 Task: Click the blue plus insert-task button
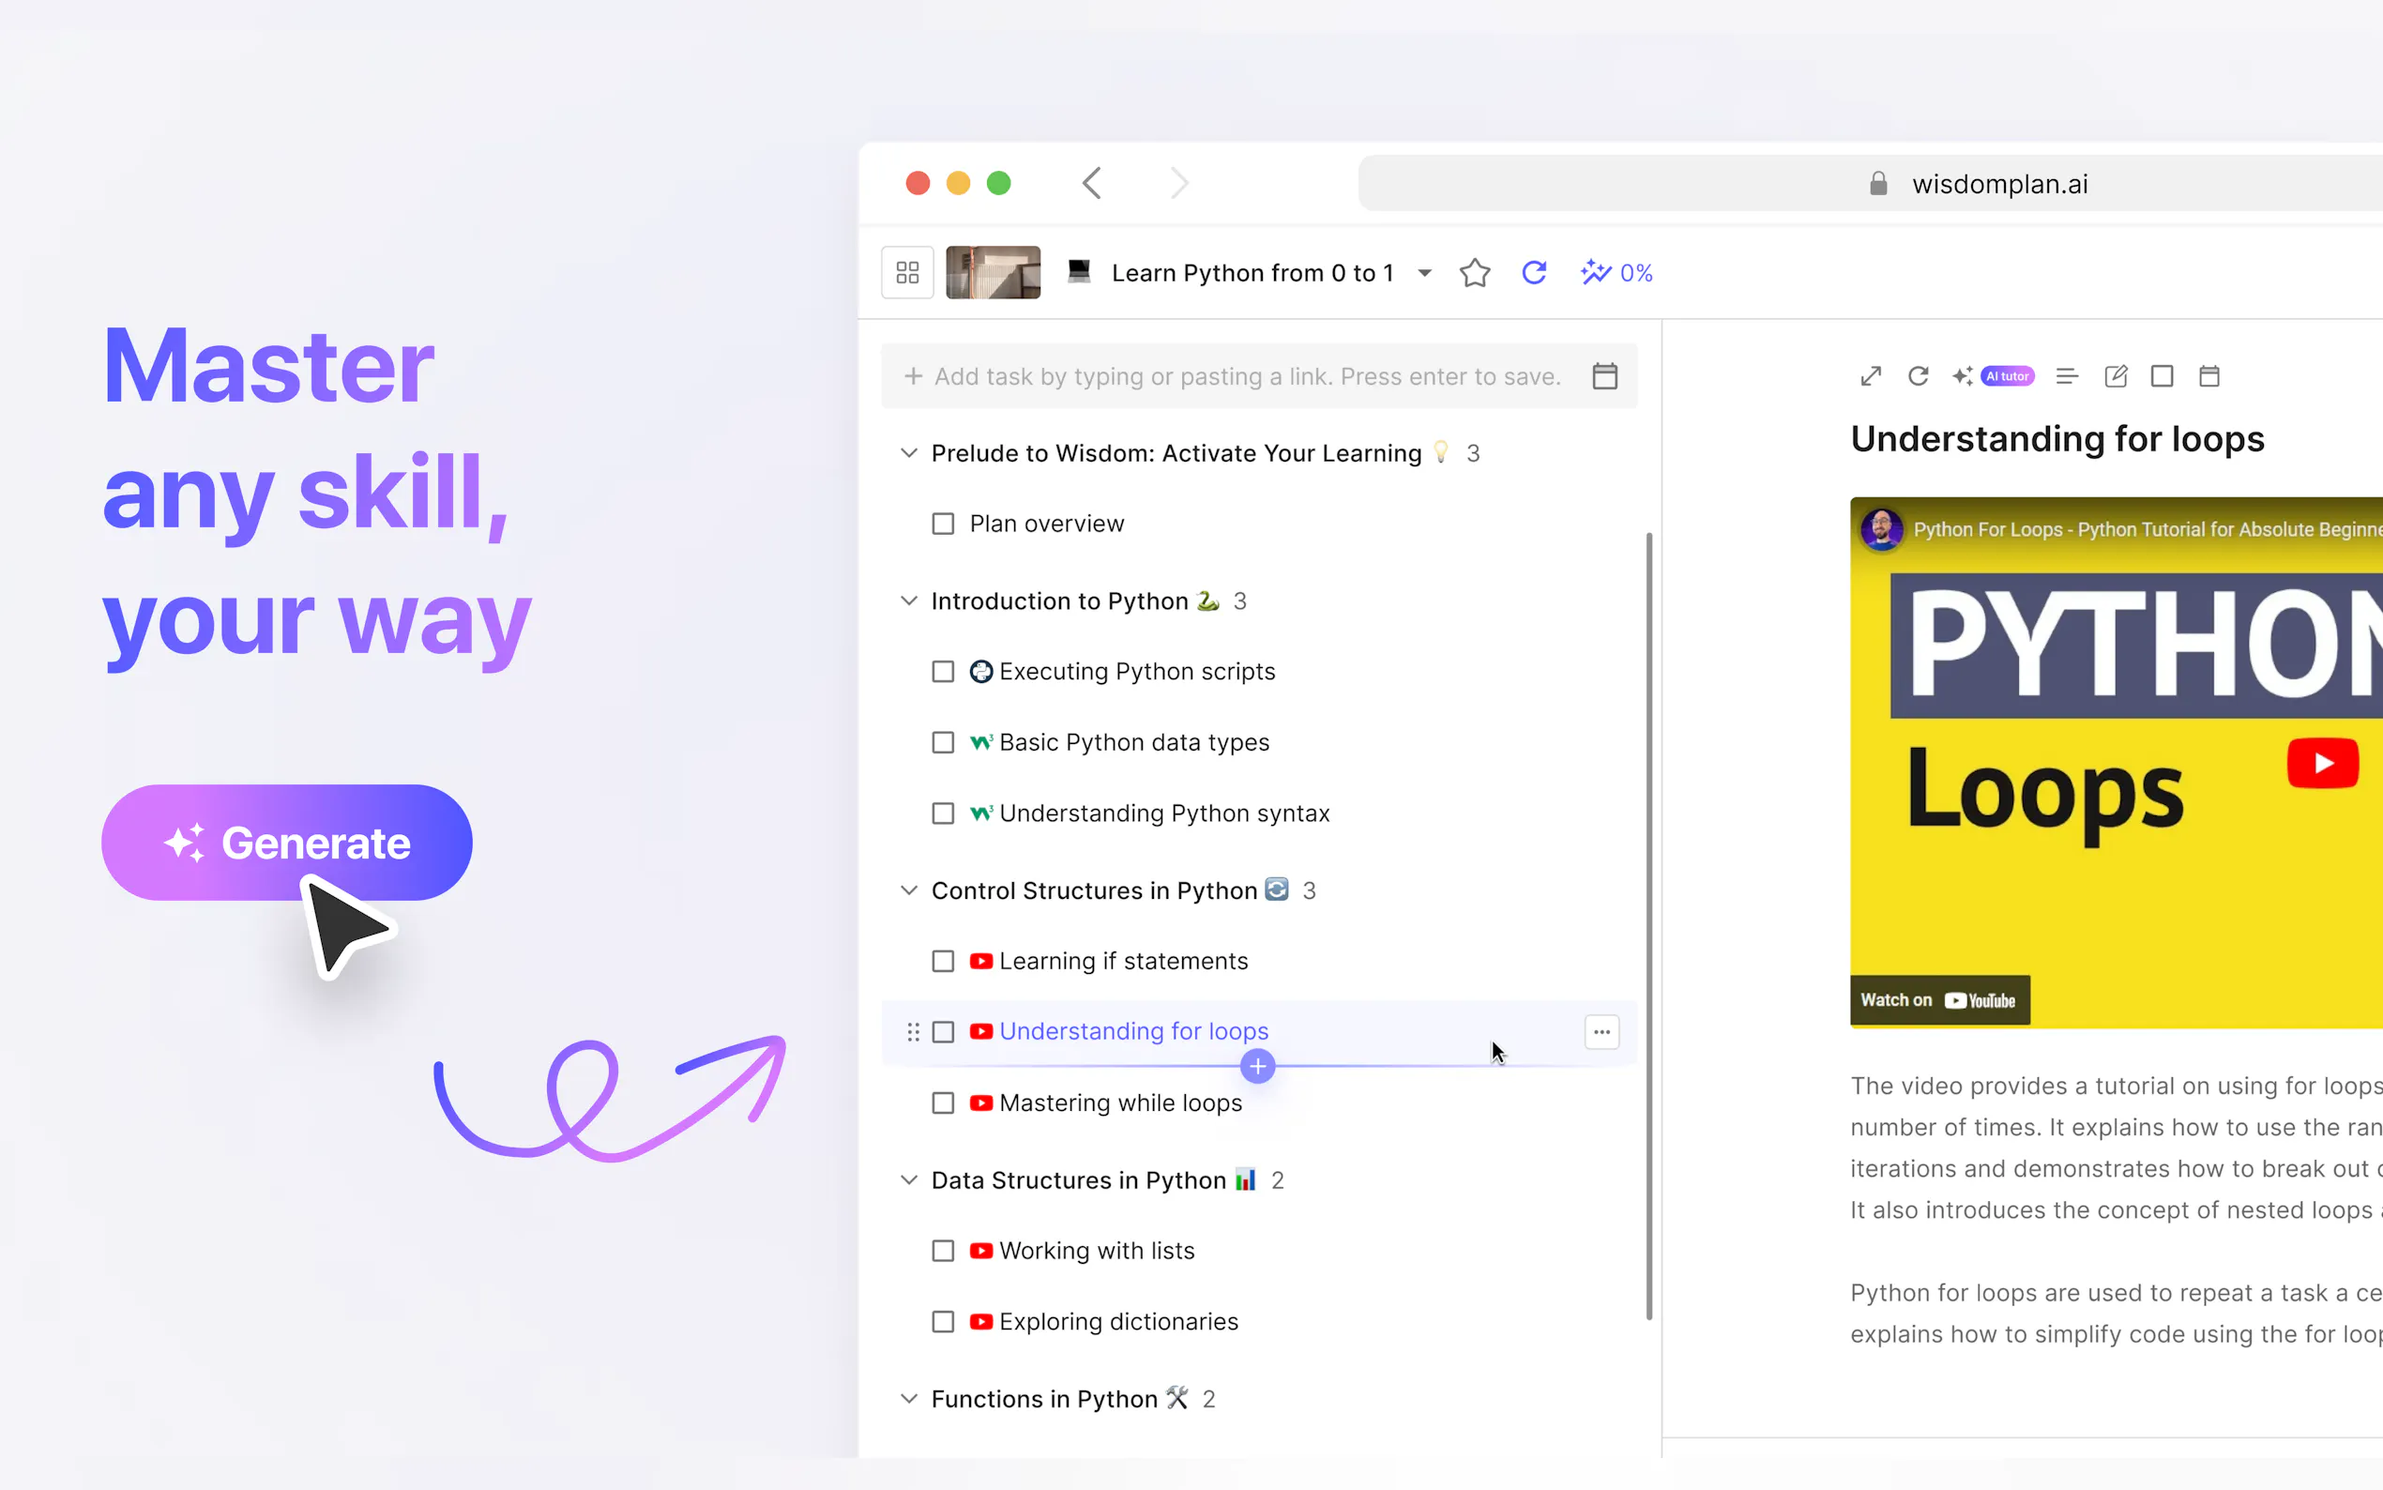tap(1257, 1066)
